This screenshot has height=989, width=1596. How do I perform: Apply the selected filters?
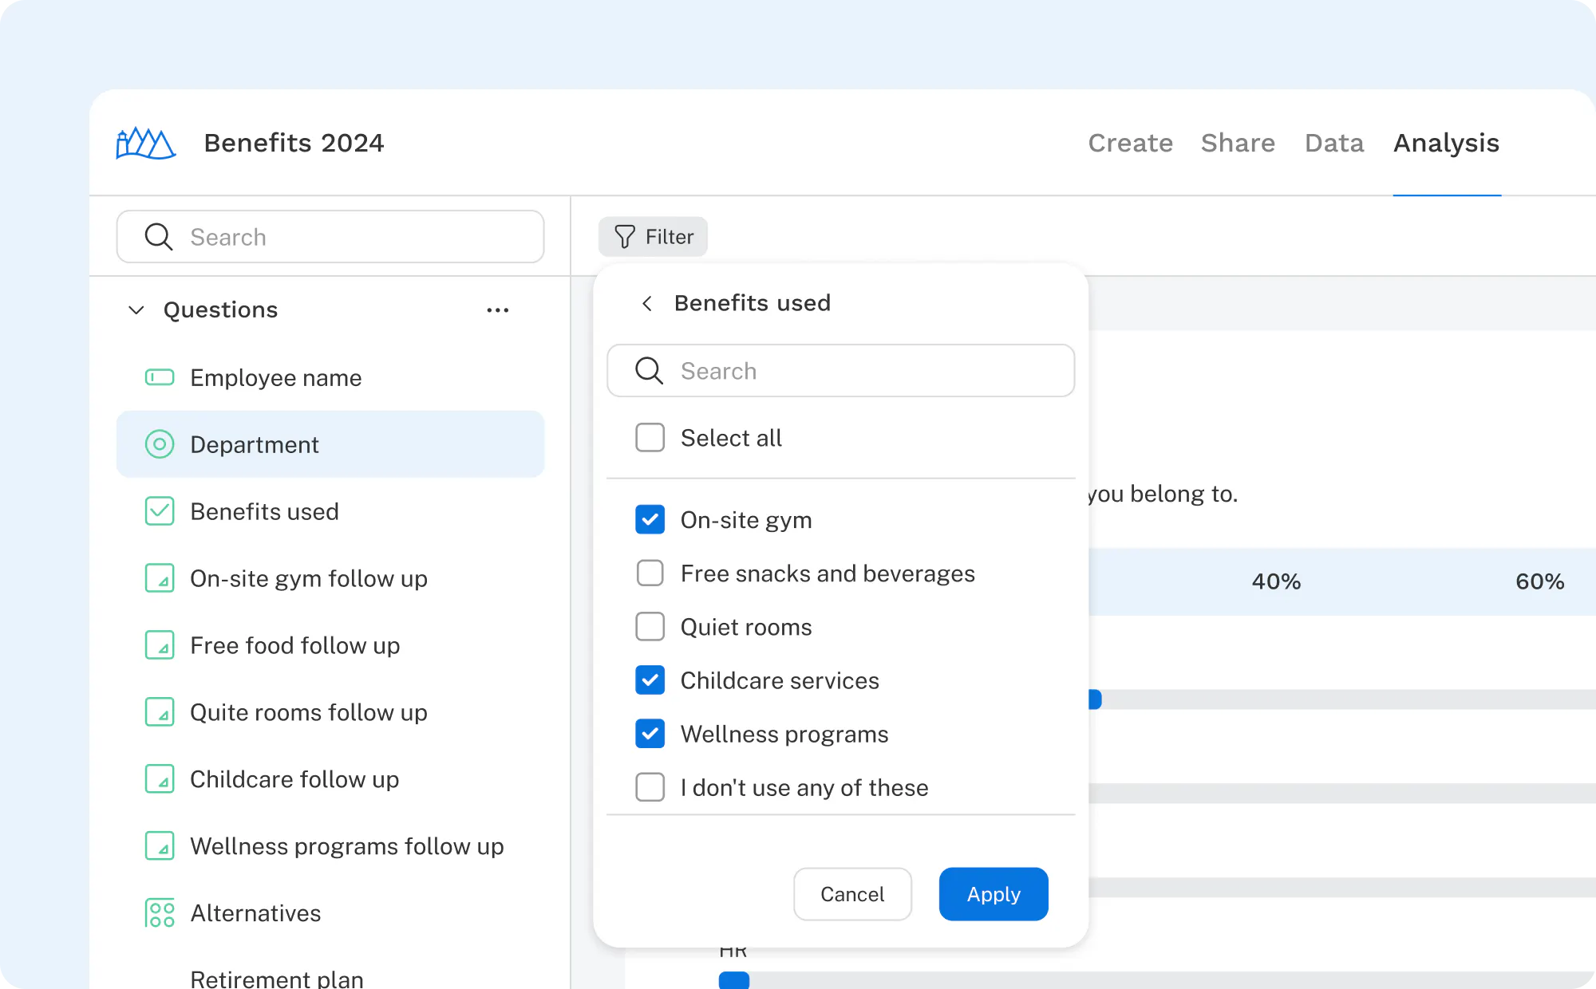pyautogui.click(x=994, y=894)
